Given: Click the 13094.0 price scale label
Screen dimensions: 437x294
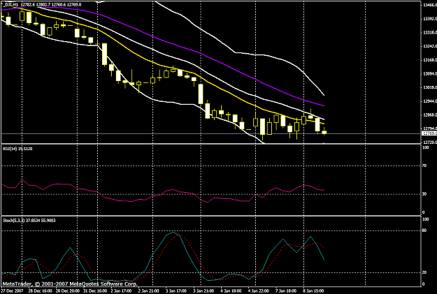Looking at the screenshot, I should [430, 74].
